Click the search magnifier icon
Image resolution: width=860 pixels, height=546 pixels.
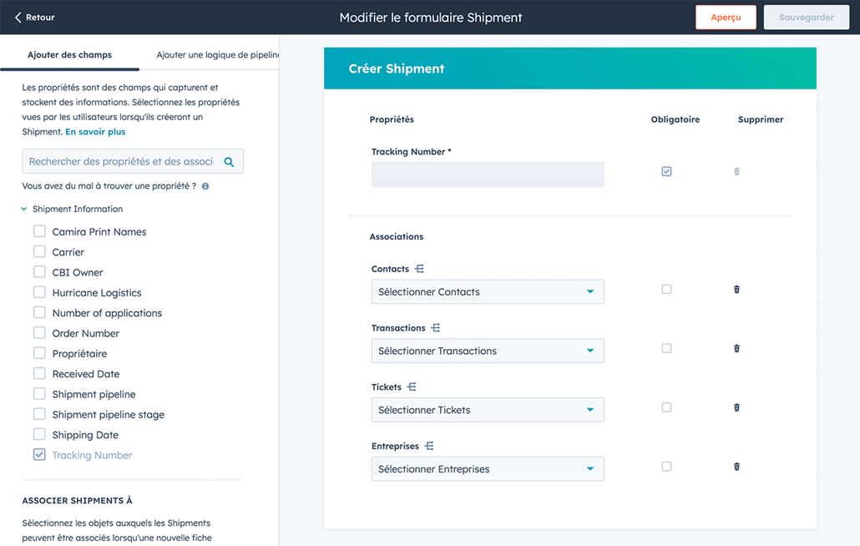(x=229, y=162)
